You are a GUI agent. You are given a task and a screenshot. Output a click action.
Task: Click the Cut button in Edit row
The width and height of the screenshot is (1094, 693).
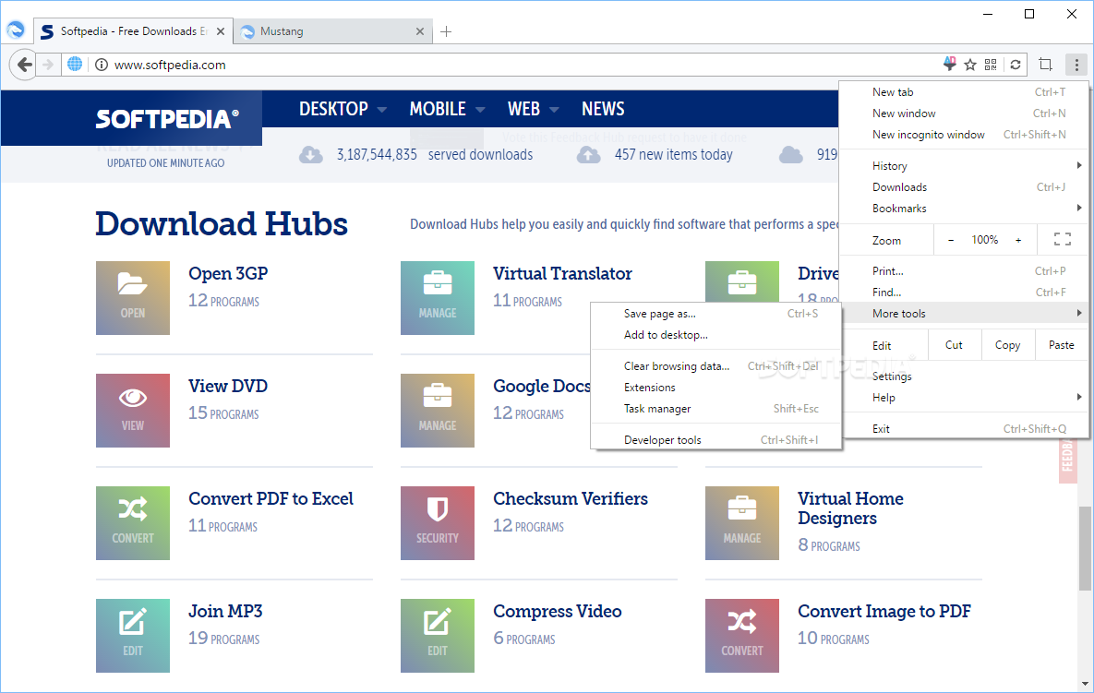click(x=954, y=345)
